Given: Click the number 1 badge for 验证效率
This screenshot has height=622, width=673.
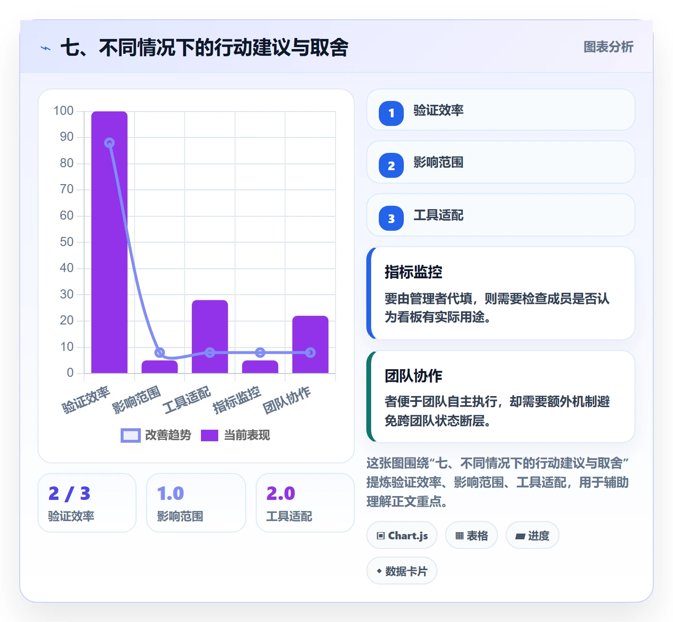Looking at the screenshot, I should point(391,113).
